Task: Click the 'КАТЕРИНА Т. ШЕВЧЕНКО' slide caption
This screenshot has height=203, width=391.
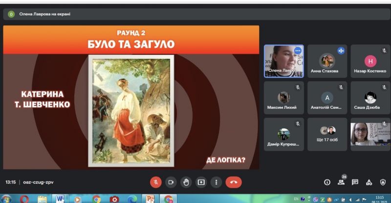Action: pyautogui.click(x=43, y=99)
